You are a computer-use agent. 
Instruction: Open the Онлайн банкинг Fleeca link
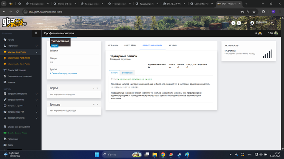coord(17,133)
